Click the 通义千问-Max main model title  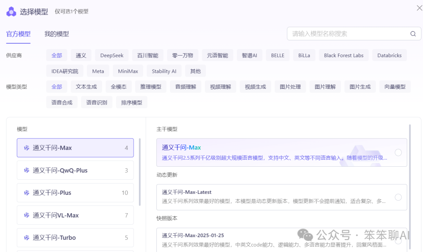tap(181, 148)
